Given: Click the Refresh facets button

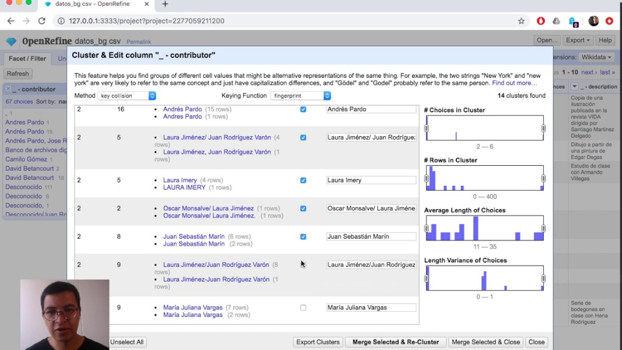Looking at the screenshot, I should (x=18, y=73).
